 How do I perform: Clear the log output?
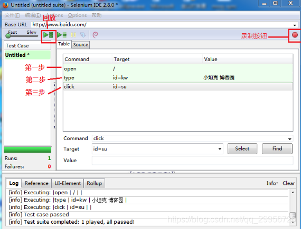pyautogui.click(x=288, y=183)
